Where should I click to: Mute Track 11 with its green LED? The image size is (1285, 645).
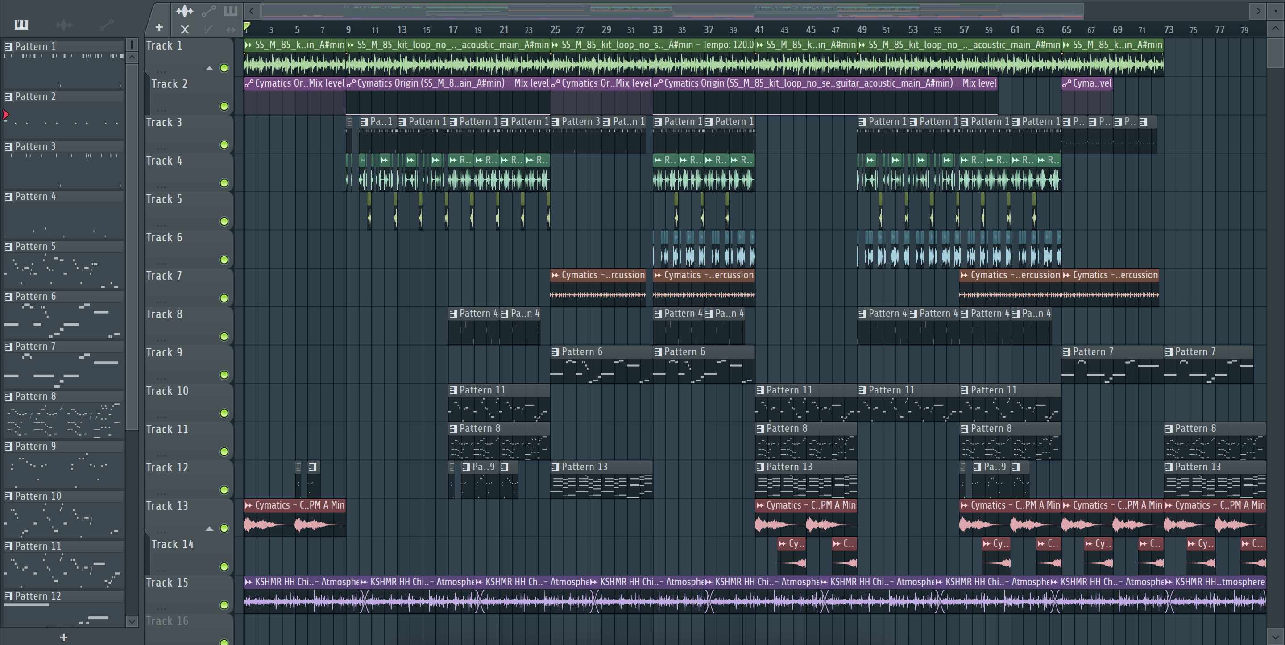pyautogui.click(x=224, y=451)
